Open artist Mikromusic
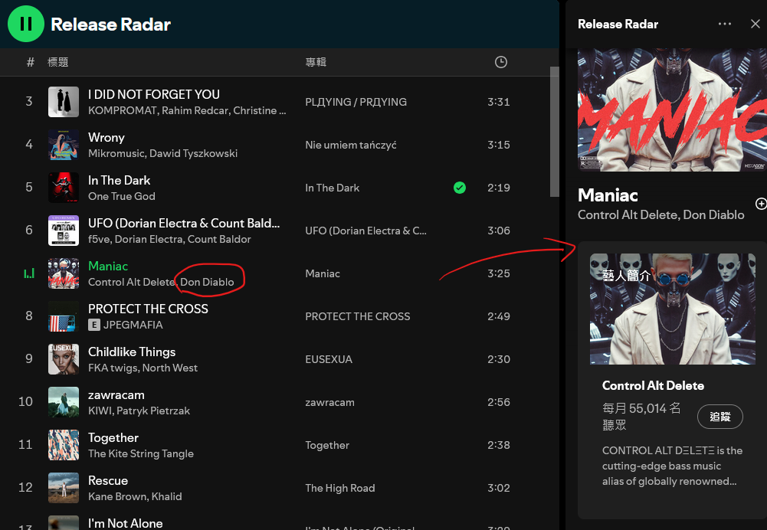The image size is (767, 530). click(116, 153)
